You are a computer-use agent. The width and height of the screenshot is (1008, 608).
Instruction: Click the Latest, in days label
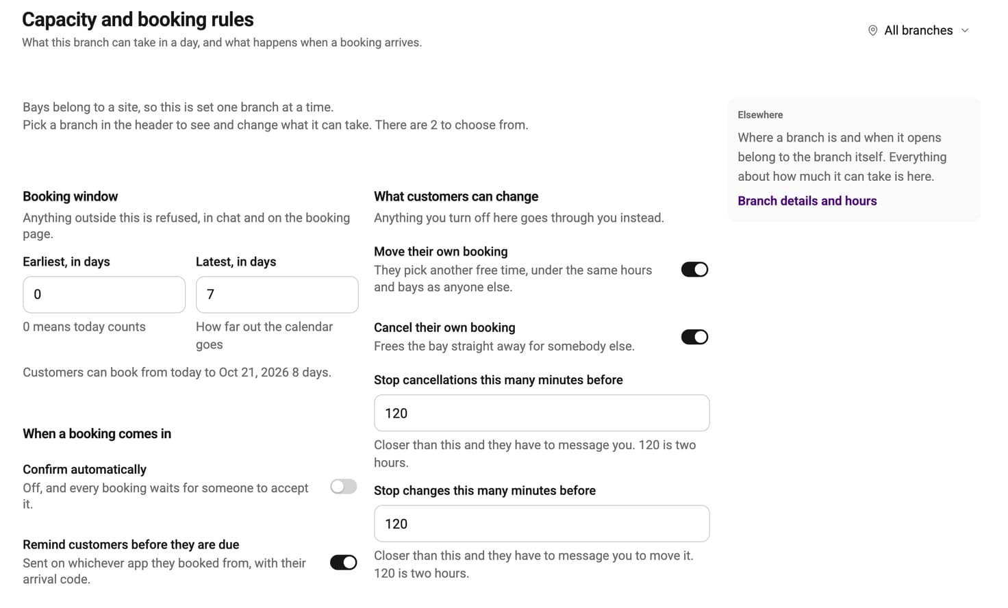pos(236,262)
